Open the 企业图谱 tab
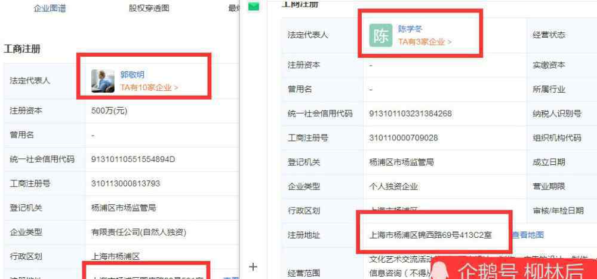The width and height of the screenshot is (597, 279). [50, 8]
